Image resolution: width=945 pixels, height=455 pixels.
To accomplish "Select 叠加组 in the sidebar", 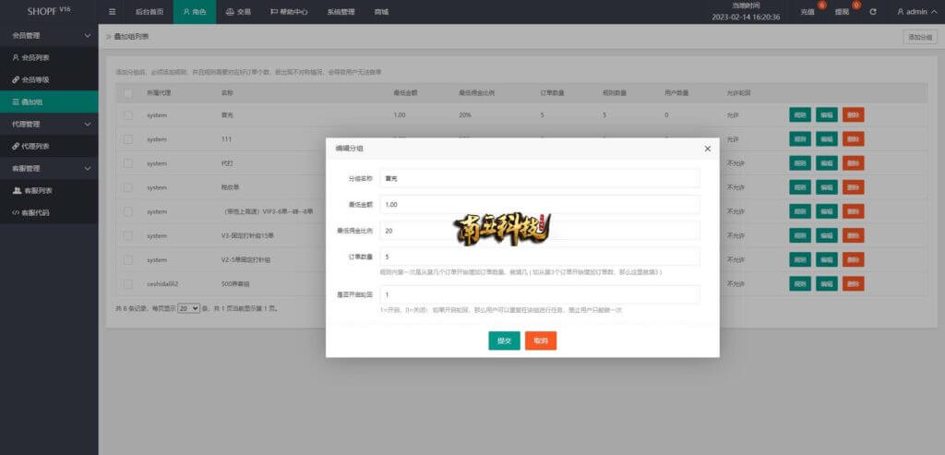I will (x=49, y=102).
